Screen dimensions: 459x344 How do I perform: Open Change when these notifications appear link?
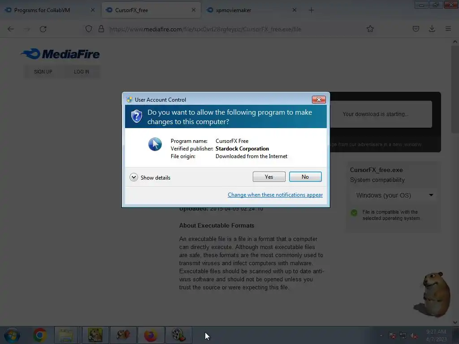[275, 195]
